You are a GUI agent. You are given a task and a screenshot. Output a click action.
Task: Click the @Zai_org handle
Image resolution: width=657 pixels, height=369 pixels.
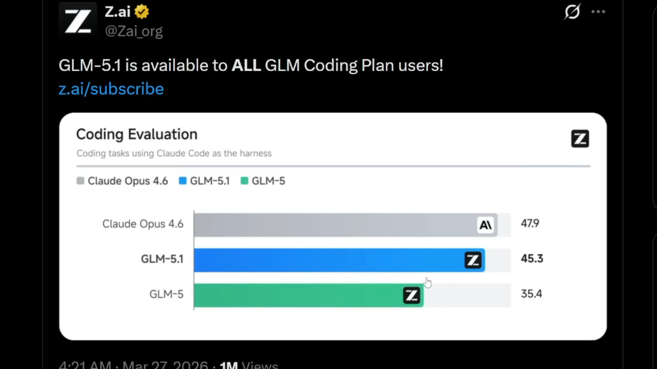point(134,31)
